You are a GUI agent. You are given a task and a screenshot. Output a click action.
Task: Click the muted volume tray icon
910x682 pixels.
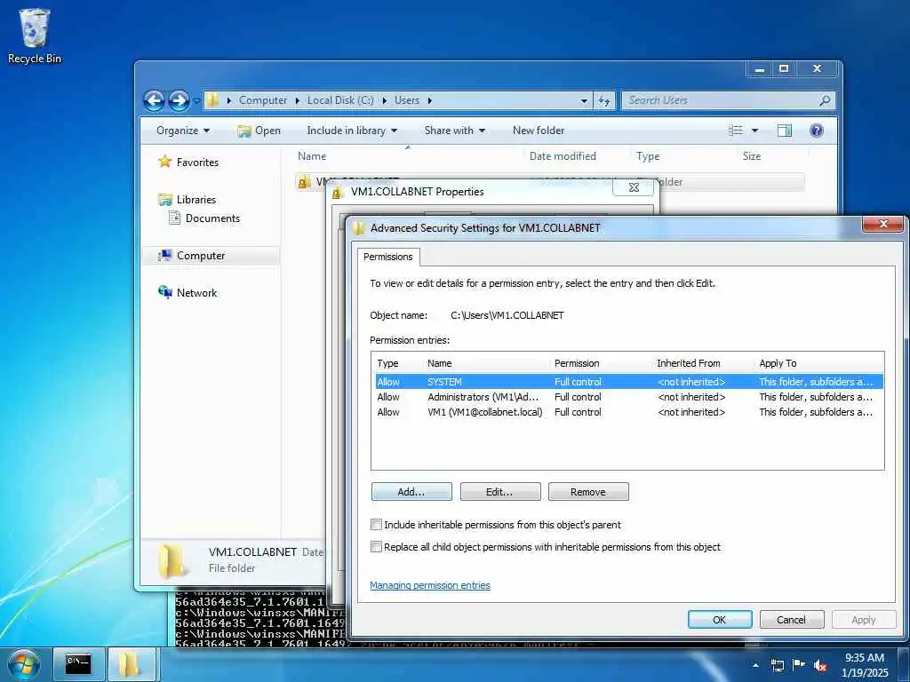pos(820,666)
